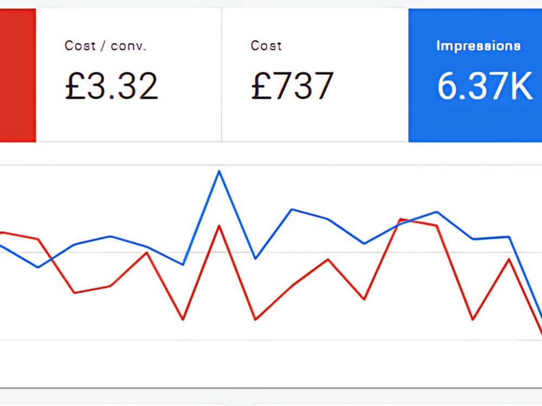Click the £737 cost value
The height and width of the screenshot is (406, 542).
pos(292,86)
